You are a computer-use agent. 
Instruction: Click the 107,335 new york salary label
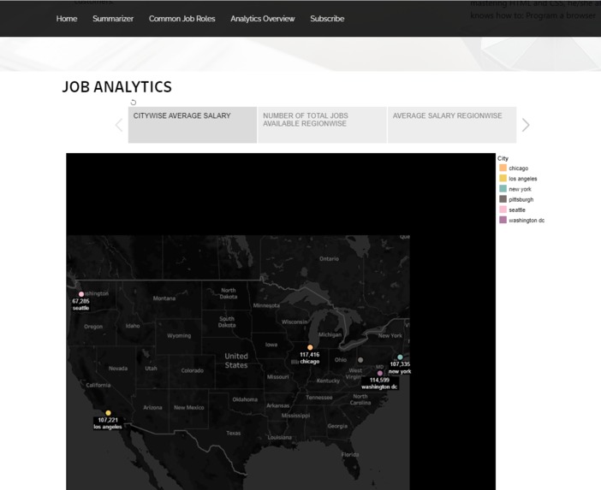tap(400, 368)
